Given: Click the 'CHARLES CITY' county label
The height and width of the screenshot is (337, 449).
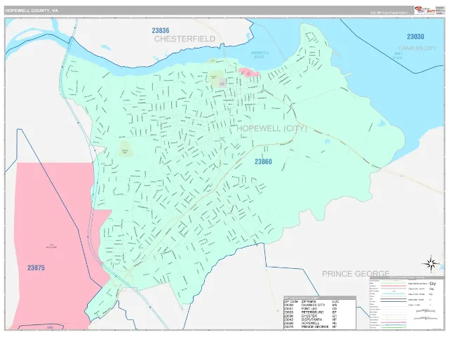Looking at the screenshot, I should pos(417,48).
